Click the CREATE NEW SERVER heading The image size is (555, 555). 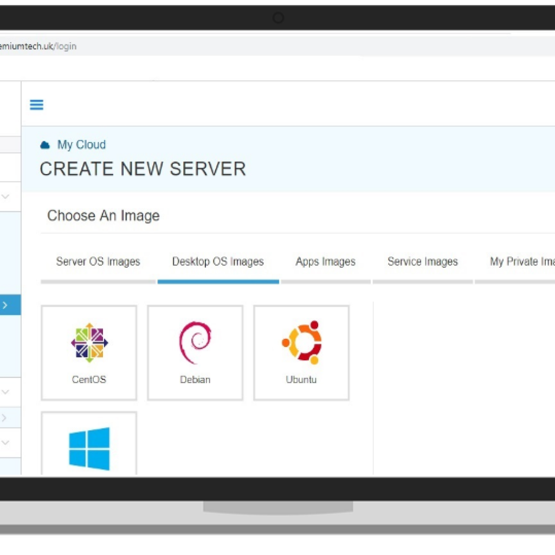click(x=143, y=169)
